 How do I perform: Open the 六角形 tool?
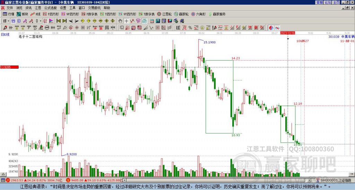point(198,14)
